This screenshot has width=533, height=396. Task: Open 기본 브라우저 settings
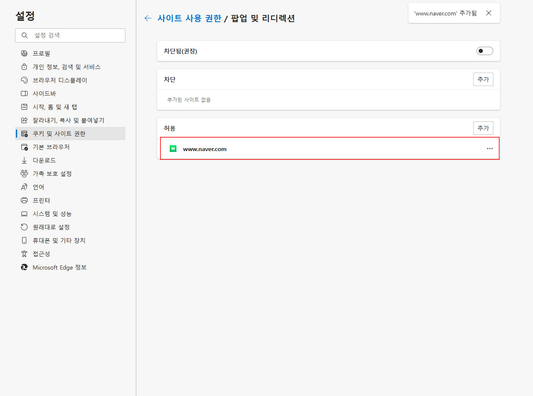coord(70,147)
